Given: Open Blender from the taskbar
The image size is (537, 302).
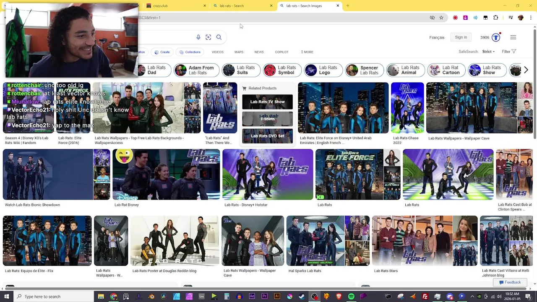Looking at the screenshot, I should [151, 297].
